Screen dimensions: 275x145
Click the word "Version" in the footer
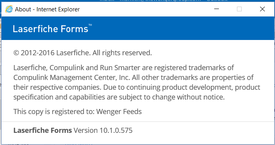coord(86,130)
